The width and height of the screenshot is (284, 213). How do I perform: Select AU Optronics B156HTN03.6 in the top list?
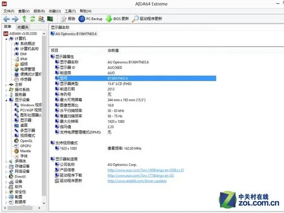(74, 34)
